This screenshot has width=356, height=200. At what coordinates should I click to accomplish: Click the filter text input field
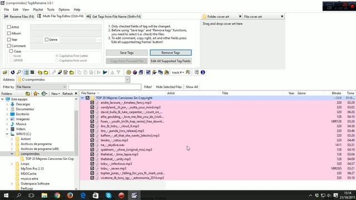pyautogui.click(x=105, y=87)
